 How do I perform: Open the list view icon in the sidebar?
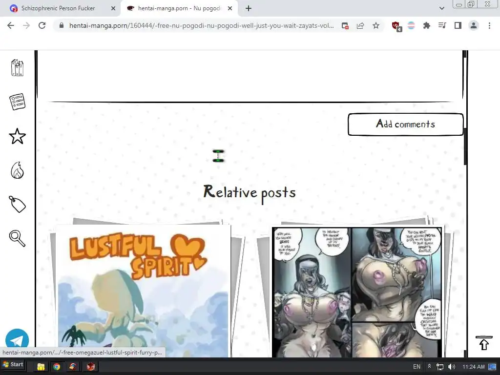coord(17,102)
